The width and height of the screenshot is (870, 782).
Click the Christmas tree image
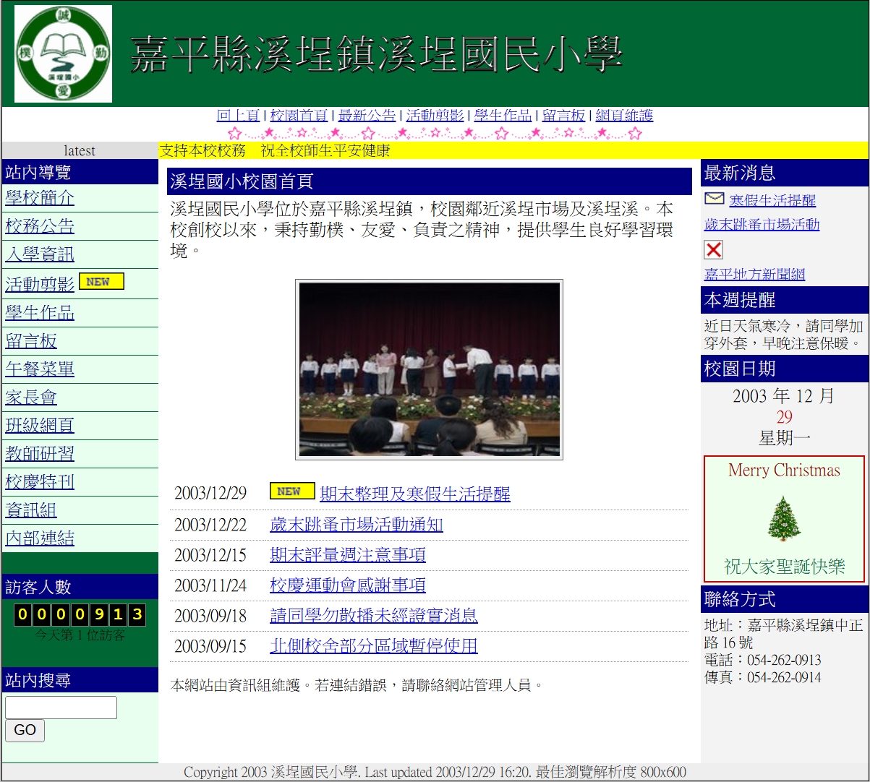(x=784, y=518)
